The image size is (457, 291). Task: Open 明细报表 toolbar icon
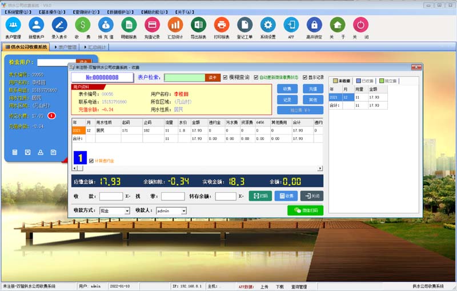[x=129, y=25]
